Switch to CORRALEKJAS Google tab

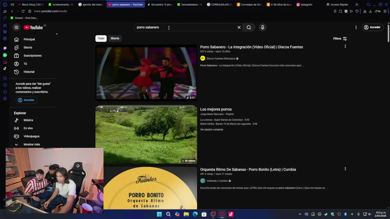coord(219,5)
